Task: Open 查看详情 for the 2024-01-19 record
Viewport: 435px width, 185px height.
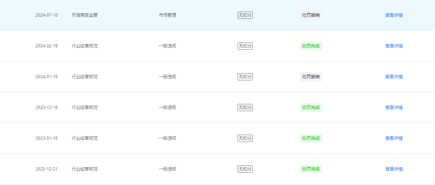Action: (x=394, y=77)
